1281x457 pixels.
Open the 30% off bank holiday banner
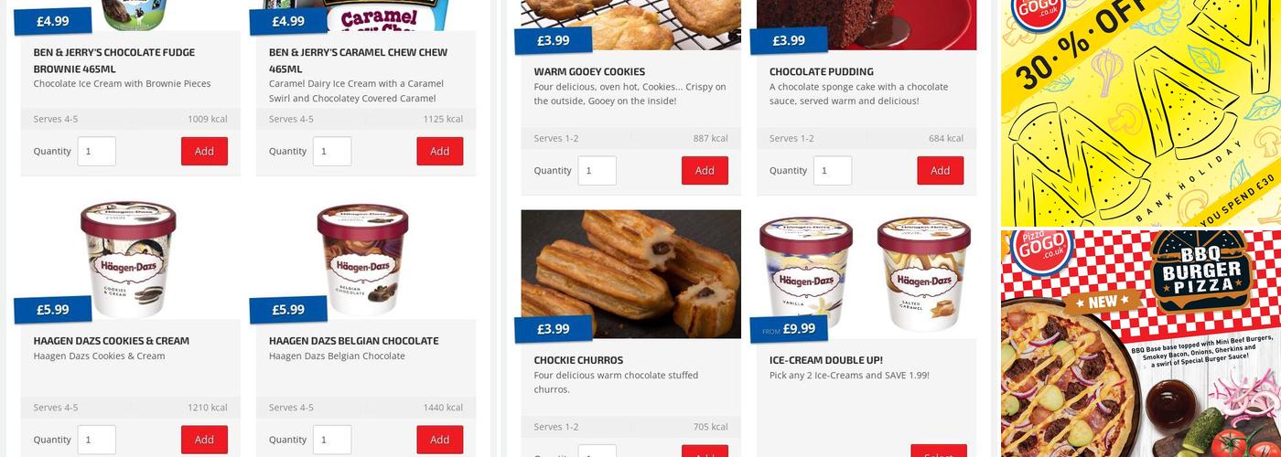tap(1141, 112)
